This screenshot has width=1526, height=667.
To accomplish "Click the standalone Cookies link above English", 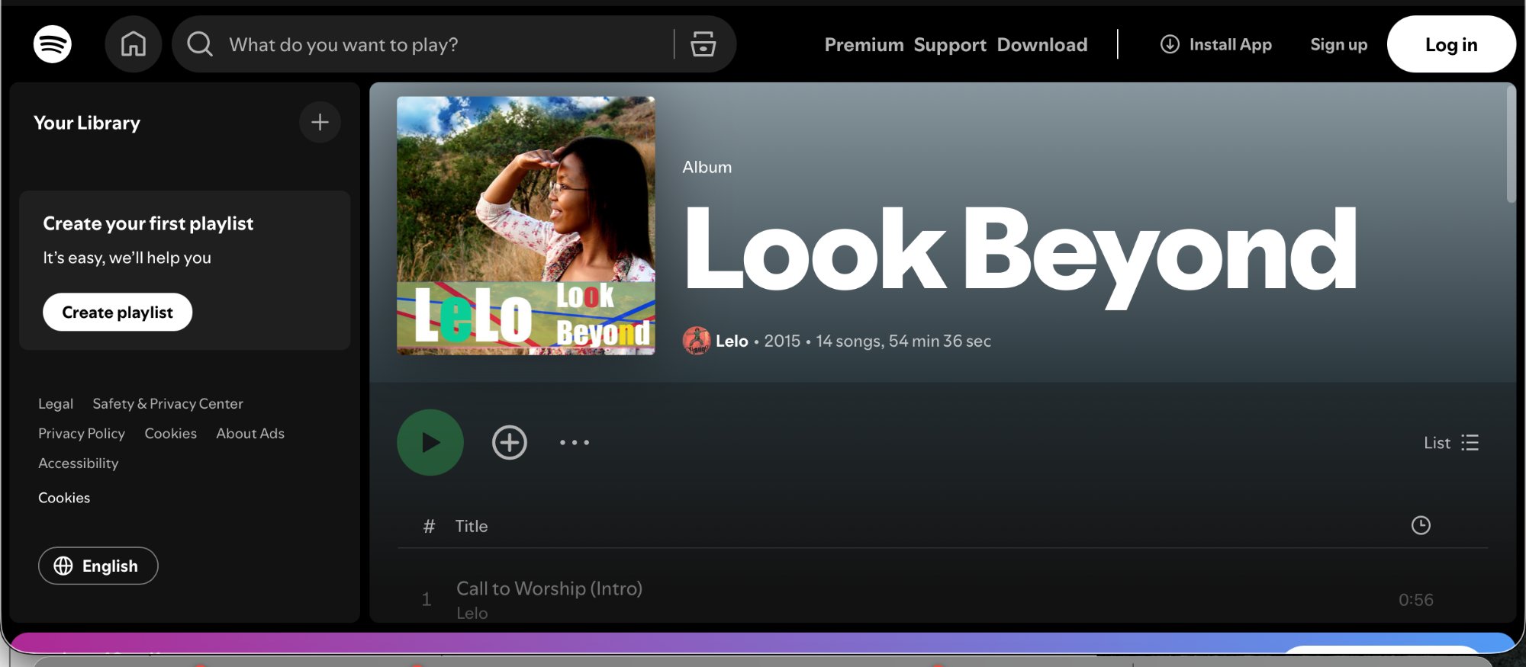I will [x=64, y=497].
